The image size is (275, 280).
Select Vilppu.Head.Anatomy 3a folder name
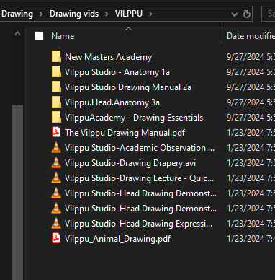(x=112, y=102)
